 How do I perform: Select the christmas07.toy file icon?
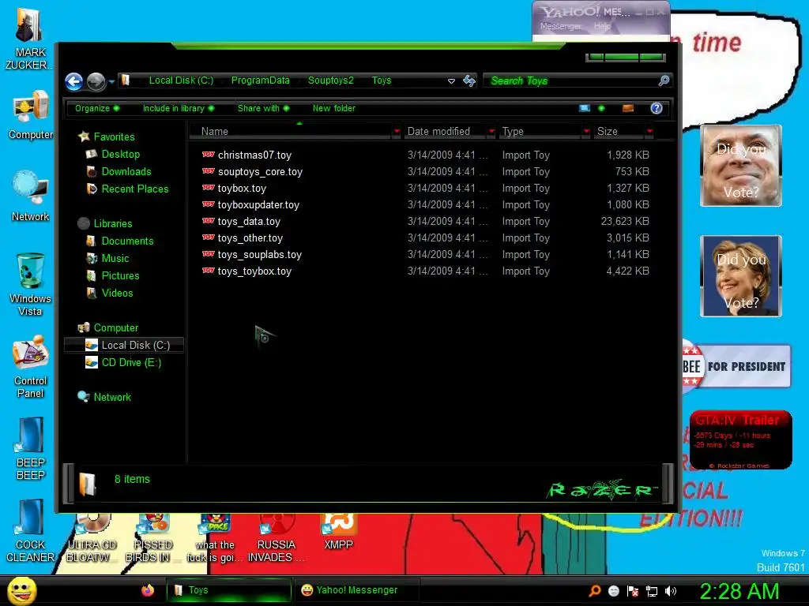click(x=209, y=155)
